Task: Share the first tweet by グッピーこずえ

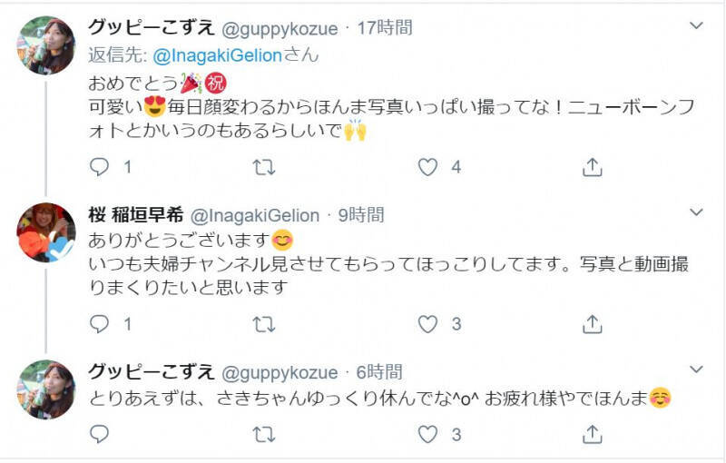Action: pos(591,167)
